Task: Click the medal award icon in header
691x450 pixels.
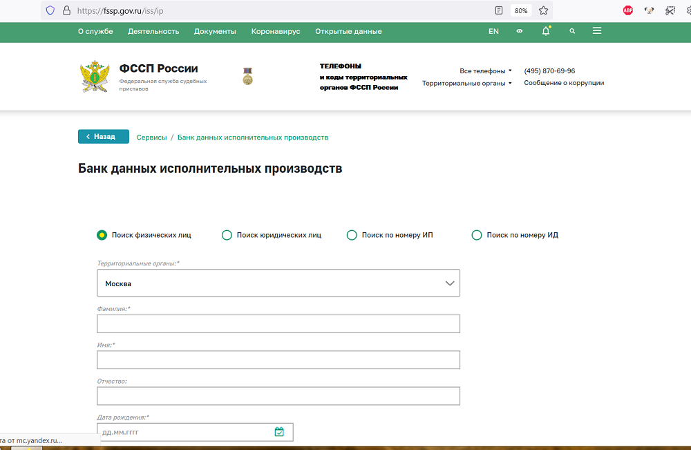Action: 247,76
